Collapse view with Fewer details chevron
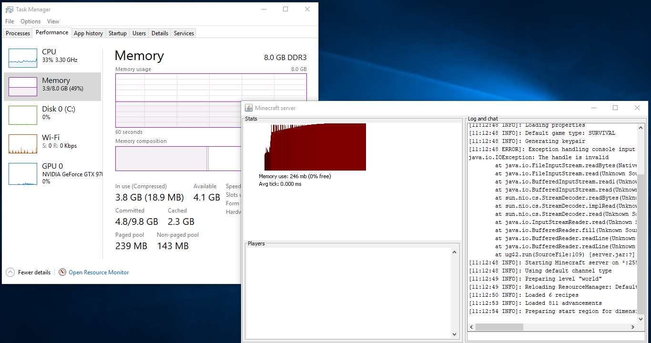651x343 pixels. [x=10, y=272]
